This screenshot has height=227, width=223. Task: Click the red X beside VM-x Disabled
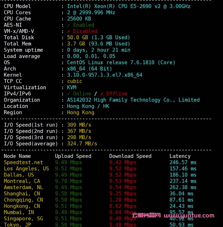[x=69, y=31]
